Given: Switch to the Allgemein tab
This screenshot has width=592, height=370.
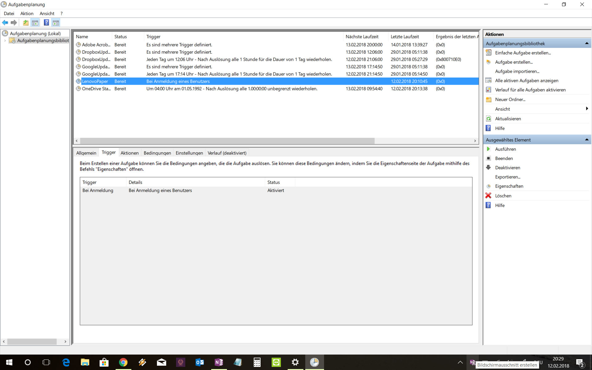Looking at the screenshot, I should click(x=86, y=153).
